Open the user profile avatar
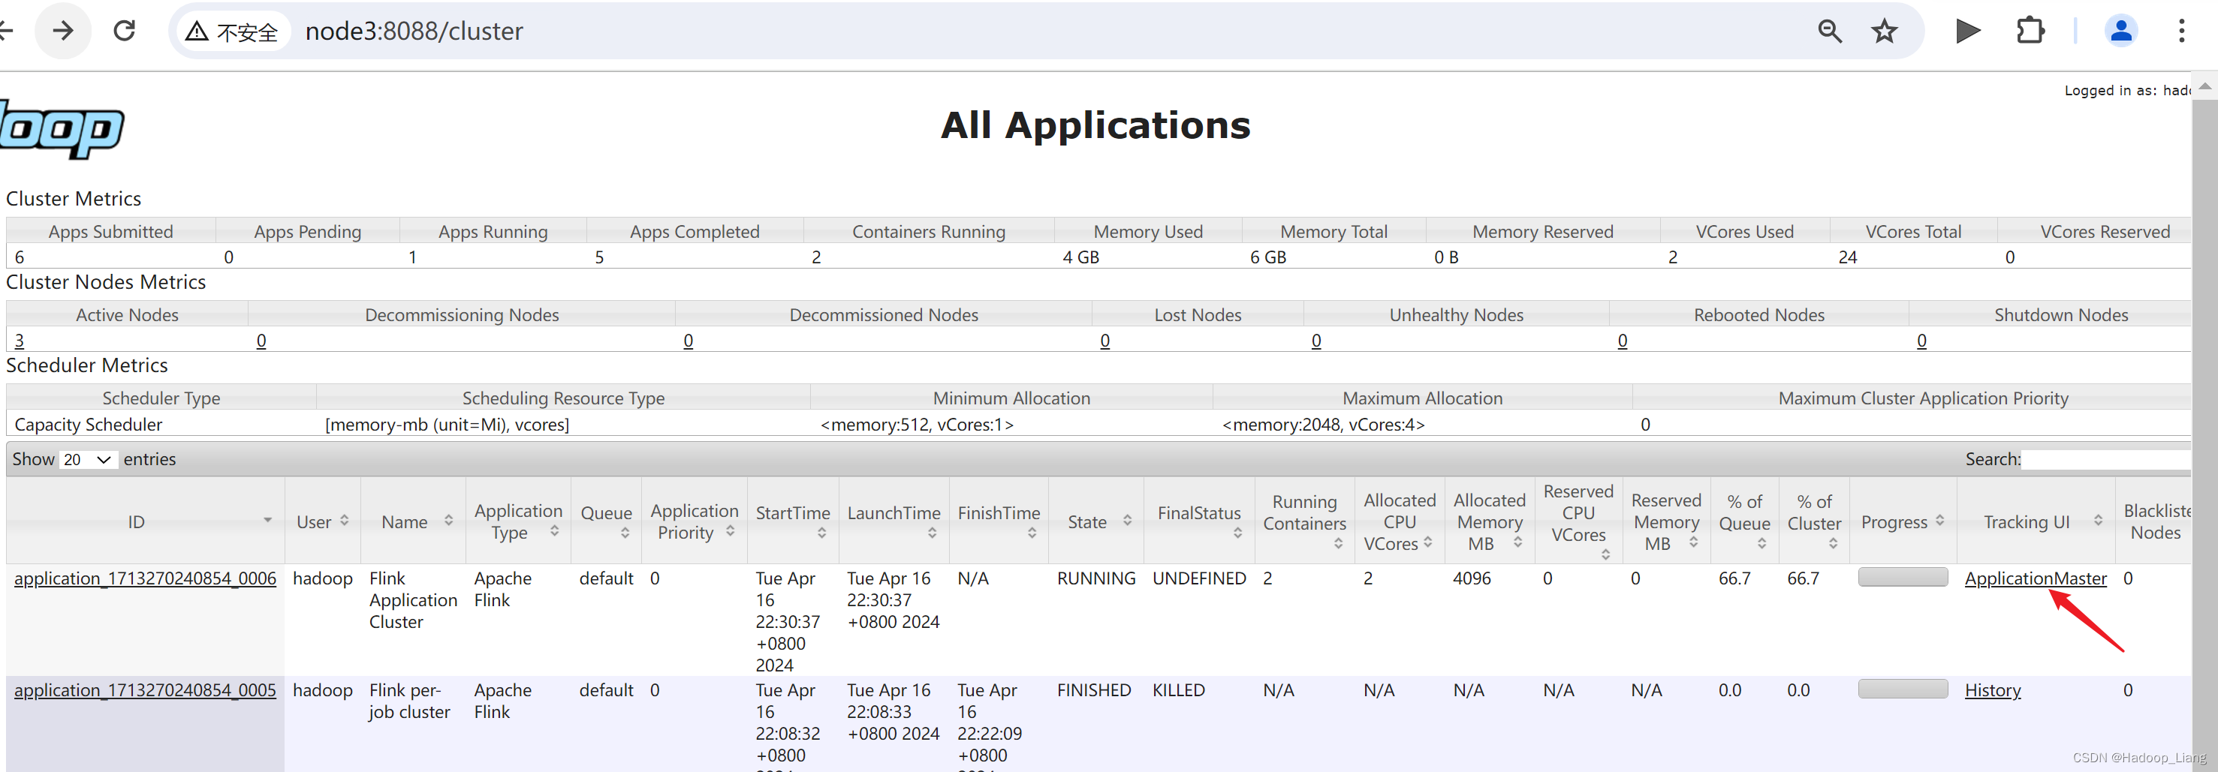2218x772 pixels. point(2120,31)
